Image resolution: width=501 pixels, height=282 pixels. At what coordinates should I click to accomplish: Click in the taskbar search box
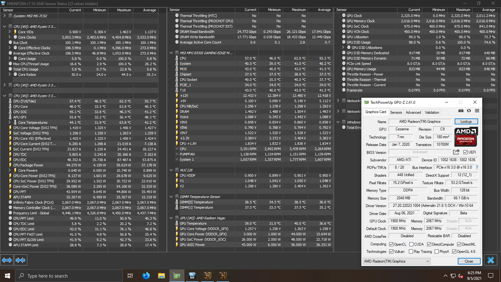tap(69, 276)
